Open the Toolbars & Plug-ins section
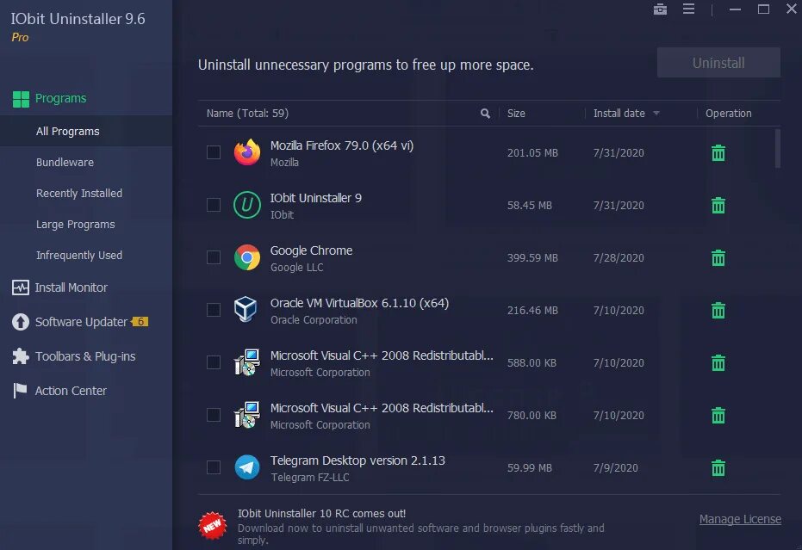The width and height of the screenshot is (802, 550). 86,356
